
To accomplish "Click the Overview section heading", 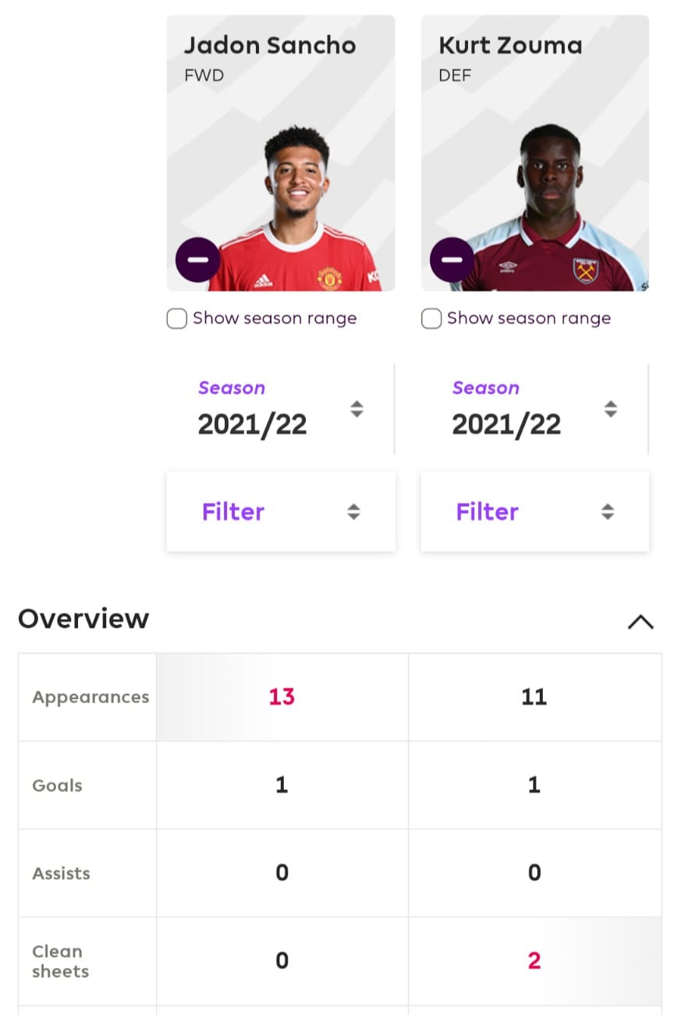I will pyautogui.click(x=83, y=619).
